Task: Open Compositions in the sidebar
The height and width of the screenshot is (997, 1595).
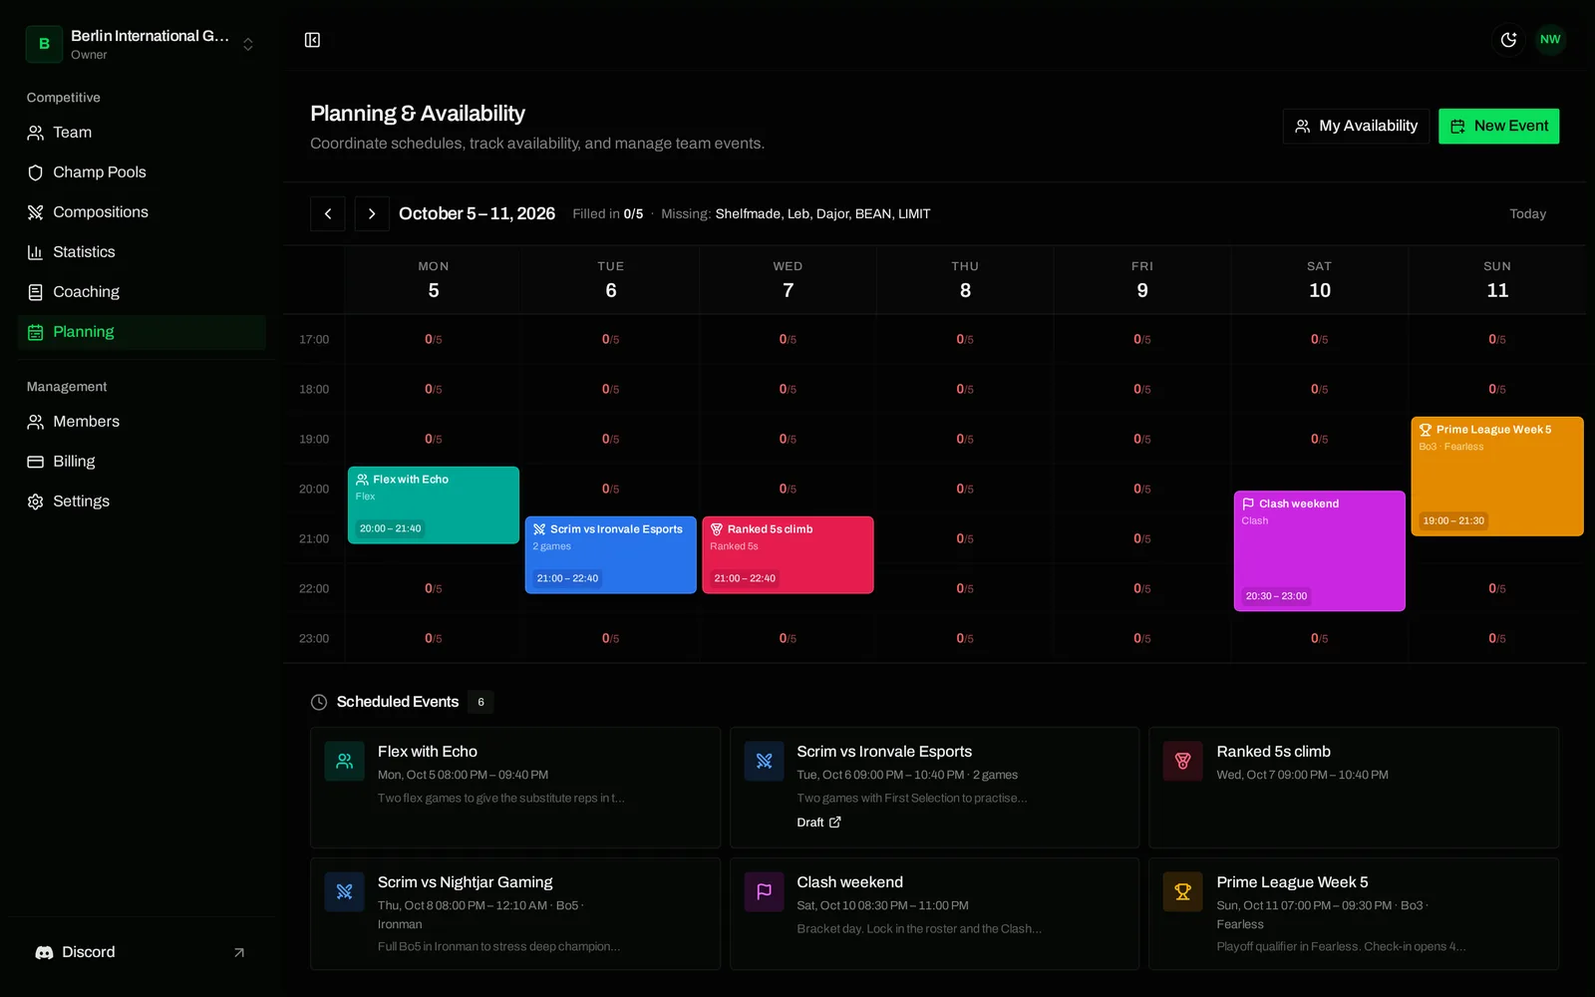Action: point(142,212)
